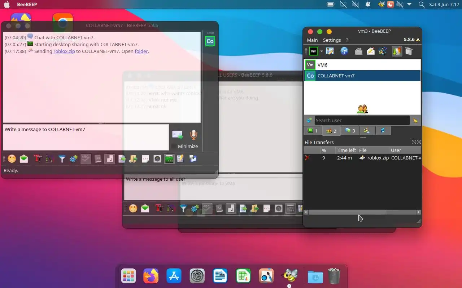Toggle ABC spell check in COLLABNET-vm7 chat
Viewport: 462px width, 288px height.
[86, 159]
